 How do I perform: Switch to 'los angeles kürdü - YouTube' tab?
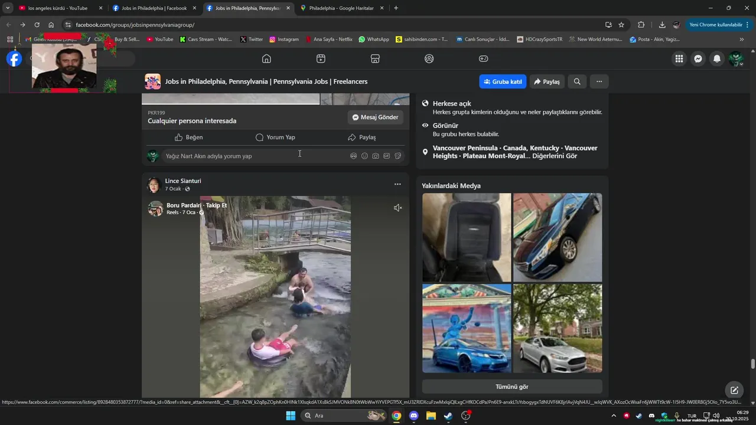click(x=57, y=8)
